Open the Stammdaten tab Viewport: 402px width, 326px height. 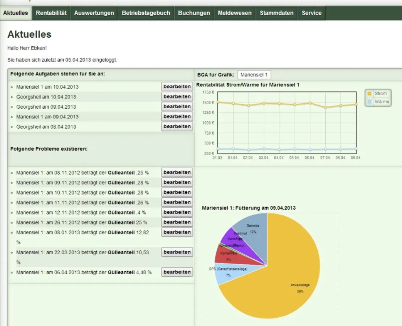coord(276,13)
